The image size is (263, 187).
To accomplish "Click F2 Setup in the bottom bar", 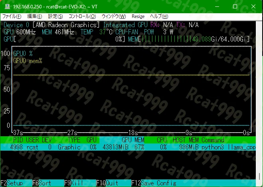I will pos(12,183).
